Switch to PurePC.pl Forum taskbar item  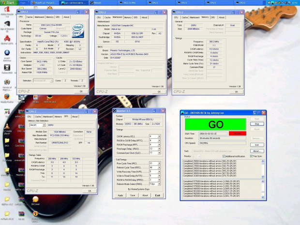coord(45,3)
